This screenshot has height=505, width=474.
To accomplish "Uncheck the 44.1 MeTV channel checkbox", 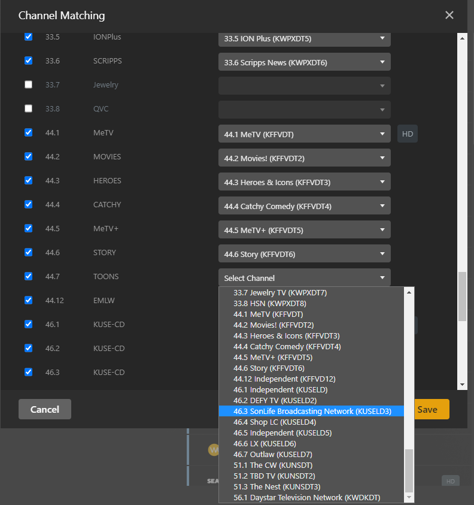I will pyautogui.click(x=28, y=132).
